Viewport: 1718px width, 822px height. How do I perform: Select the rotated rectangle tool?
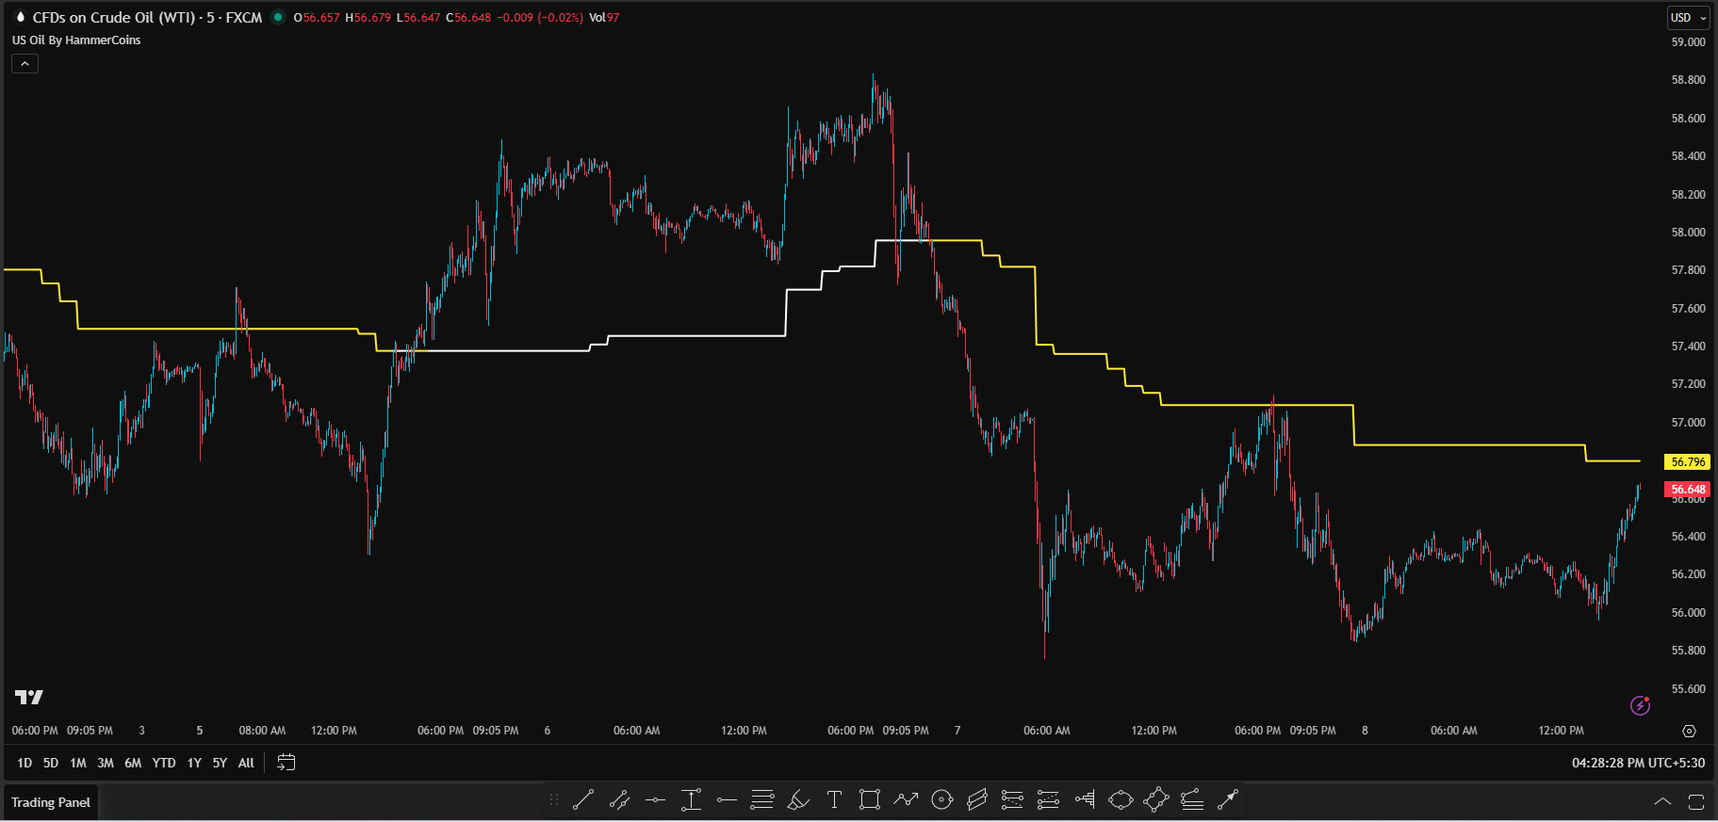pyautogui.click(x=1156, y=800)
